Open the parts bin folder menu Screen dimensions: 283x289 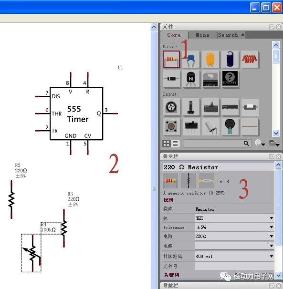pos(274,143)
